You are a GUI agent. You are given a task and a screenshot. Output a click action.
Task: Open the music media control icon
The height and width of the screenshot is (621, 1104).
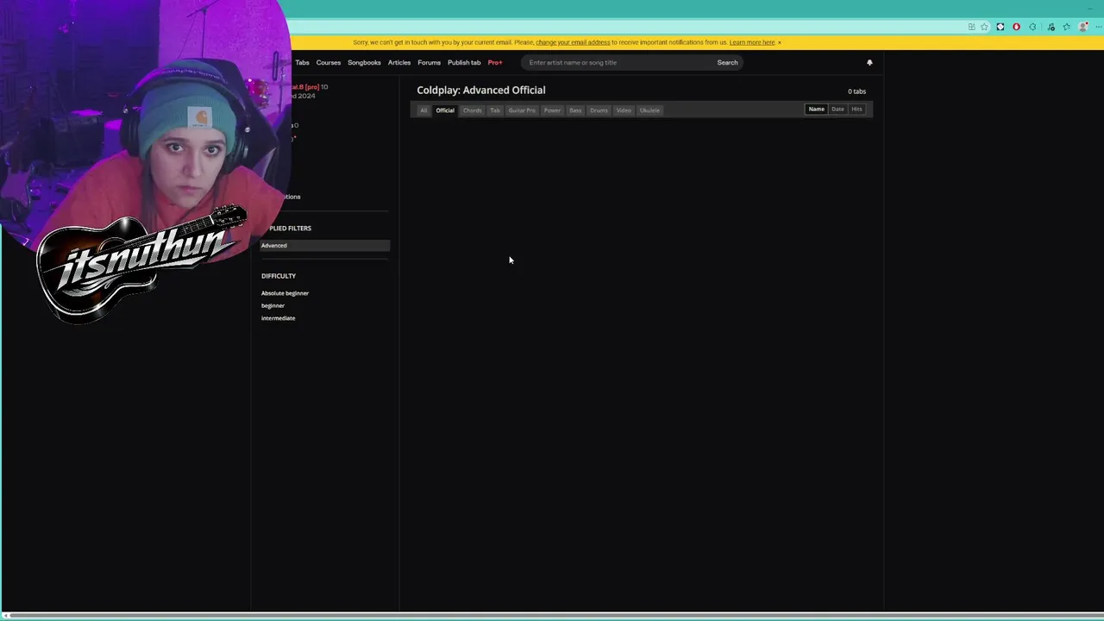pyautogui.click(x=1051, y=27)
